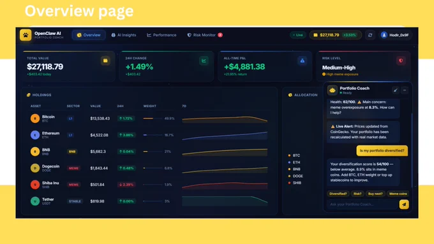This screenshot has width=434, height=244.
Task: Focus the Ask your Portfolio Coach input
Action: [362, 205]
